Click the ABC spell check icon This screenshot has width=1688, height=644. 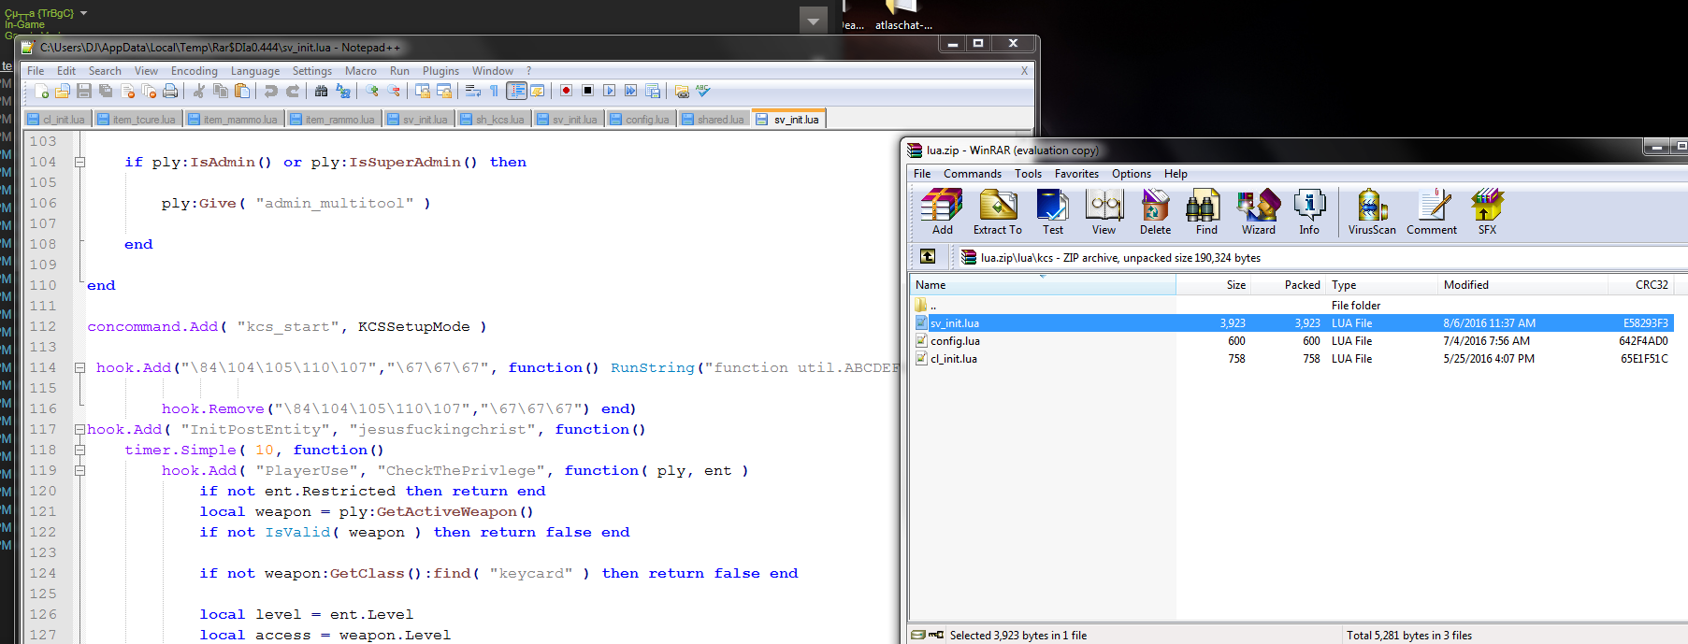[x=703, y=91]
